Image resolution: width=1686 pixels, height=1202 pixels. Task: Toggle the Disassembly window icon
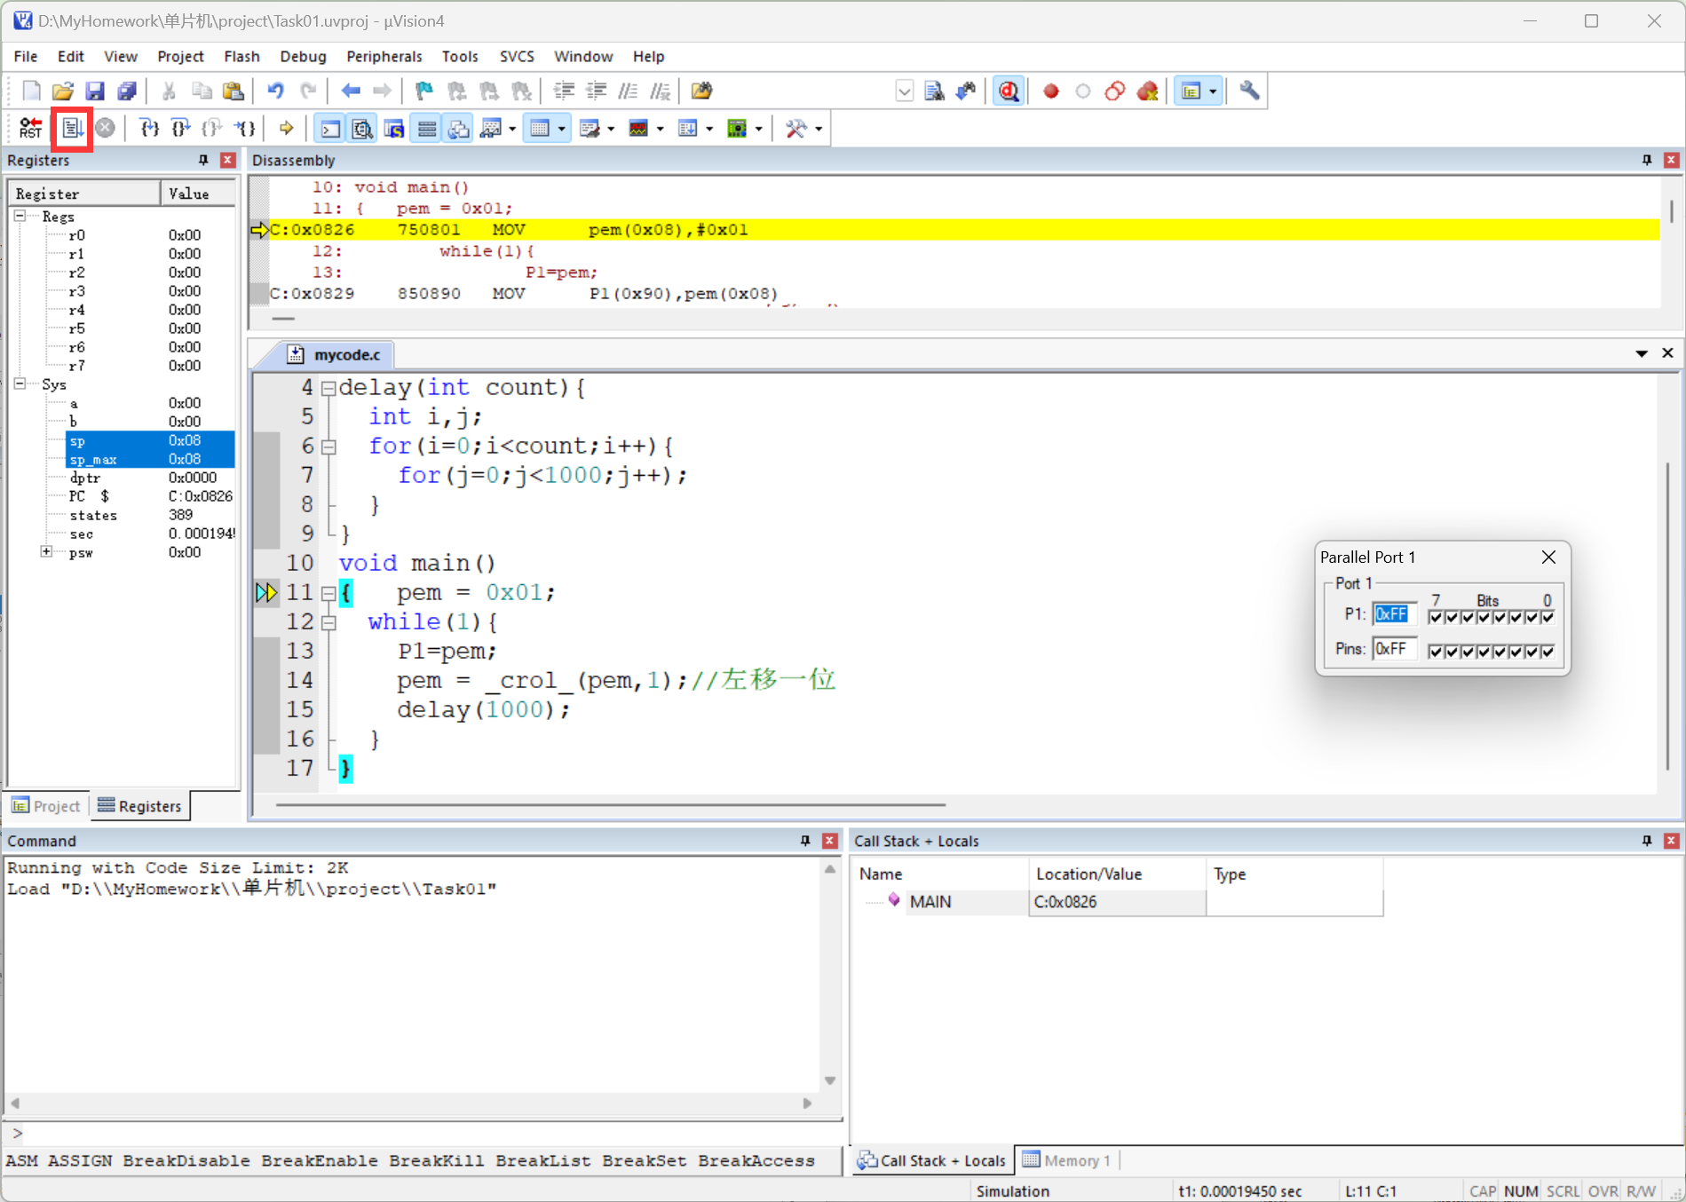point(362,129)
